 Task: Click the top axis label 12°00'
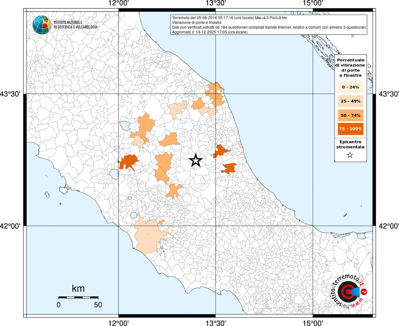(118, 3)
